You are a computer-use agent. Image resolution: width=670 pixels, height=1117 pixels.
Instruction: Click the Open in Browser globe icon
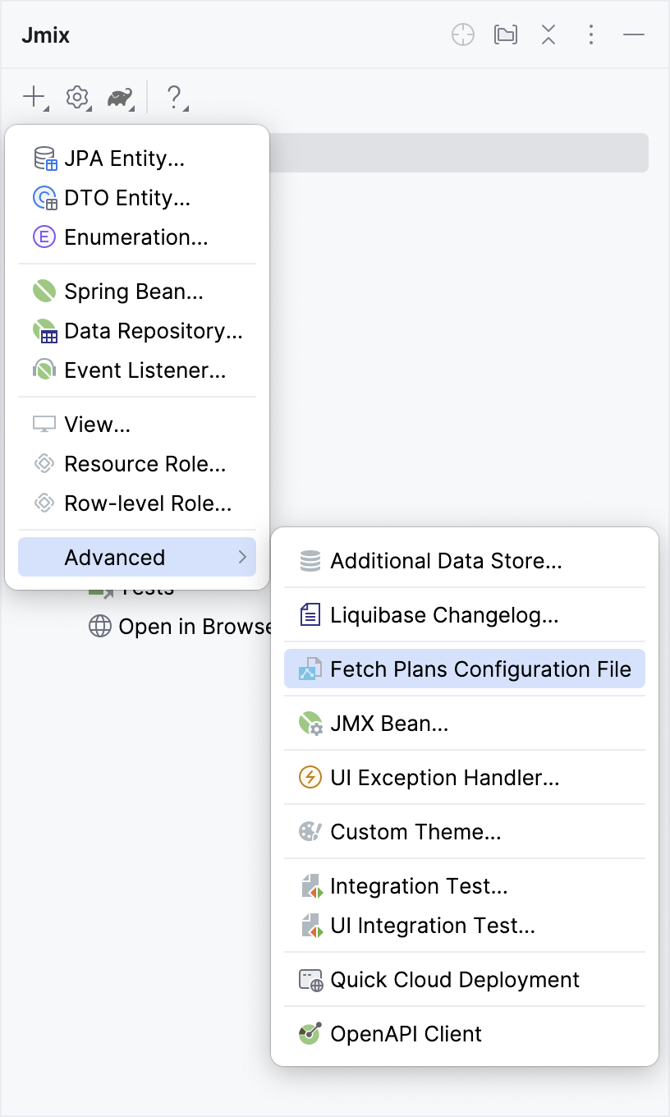100,626
